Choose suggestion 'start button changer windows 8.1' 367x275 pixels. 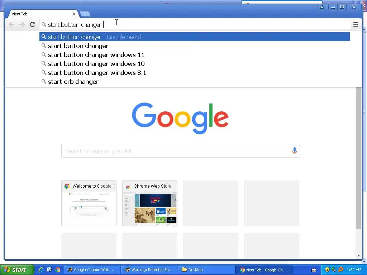[195, 73]
